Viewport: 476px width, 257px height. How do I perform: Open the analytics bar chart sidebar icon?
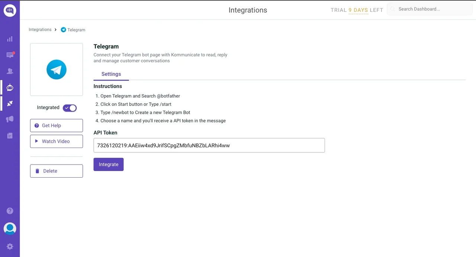(x=10, y=39)
